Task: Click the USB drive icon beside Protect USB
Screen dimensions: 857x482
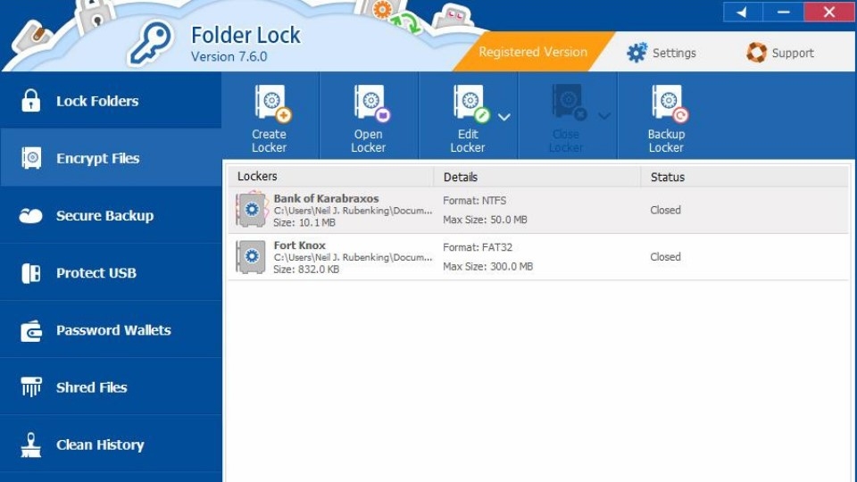Action: pyautogui.click(x=31, y=273)
